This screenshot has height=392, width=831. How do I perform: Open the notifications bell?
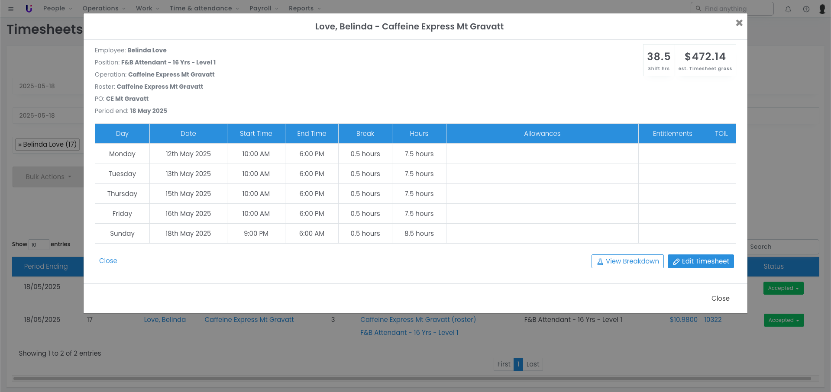pos(788,9)
